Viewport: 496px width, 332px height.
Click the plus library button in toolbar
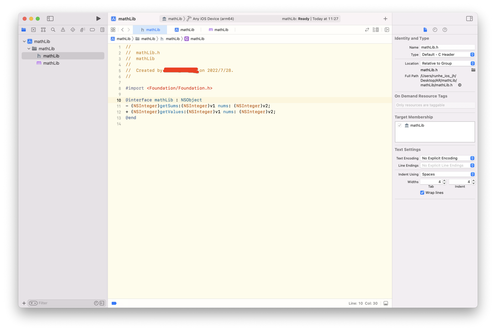pyautogui.click(x=385, y=19)
